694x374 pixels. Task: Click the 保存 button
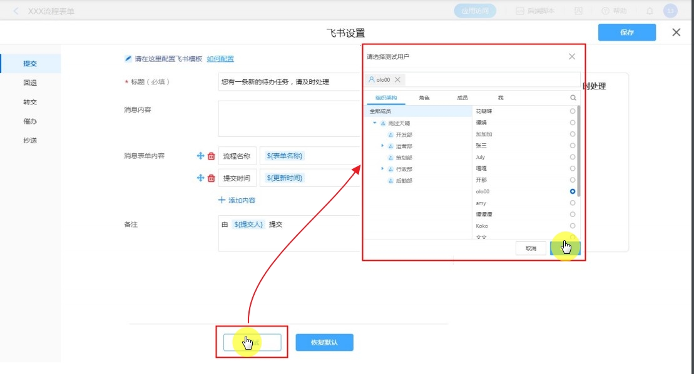coord(626,33)
